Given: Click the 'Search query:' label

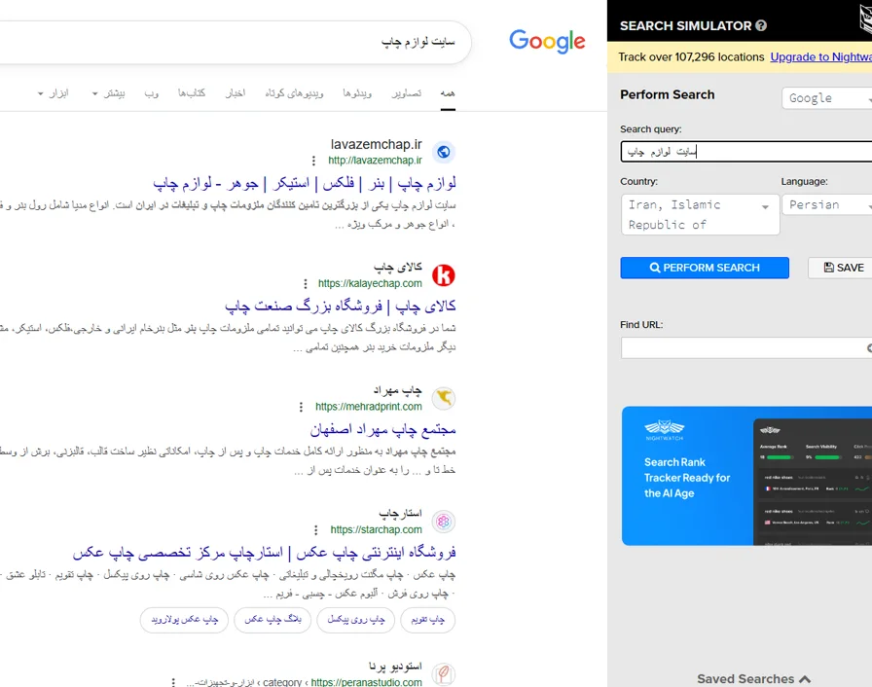Looking at the screenshot, I should point(651,129).
